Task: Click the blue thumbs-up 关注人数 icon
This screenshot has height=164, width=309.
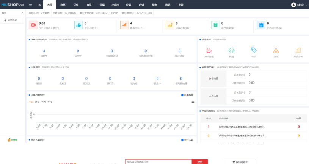Action: point(78,25)
